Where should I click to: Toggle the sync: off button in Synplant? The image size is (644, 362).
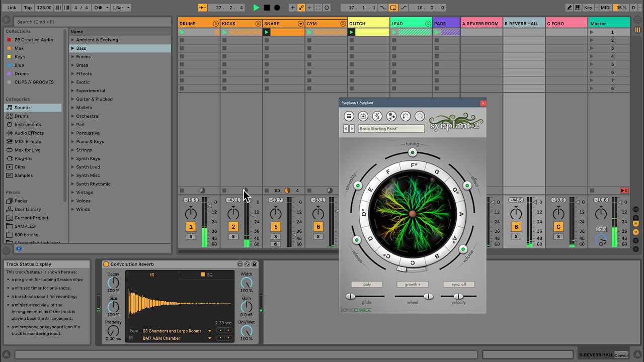pyautogui.click(x=459, y=285)
